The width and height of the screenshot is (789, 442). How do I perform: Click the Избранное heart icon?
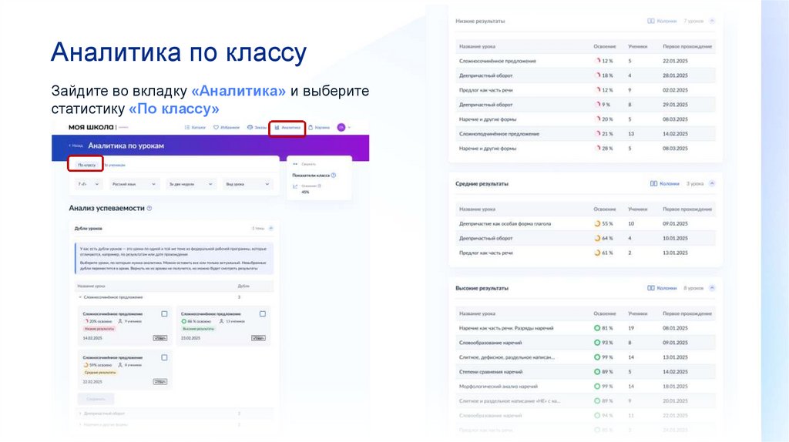[216, 128]
